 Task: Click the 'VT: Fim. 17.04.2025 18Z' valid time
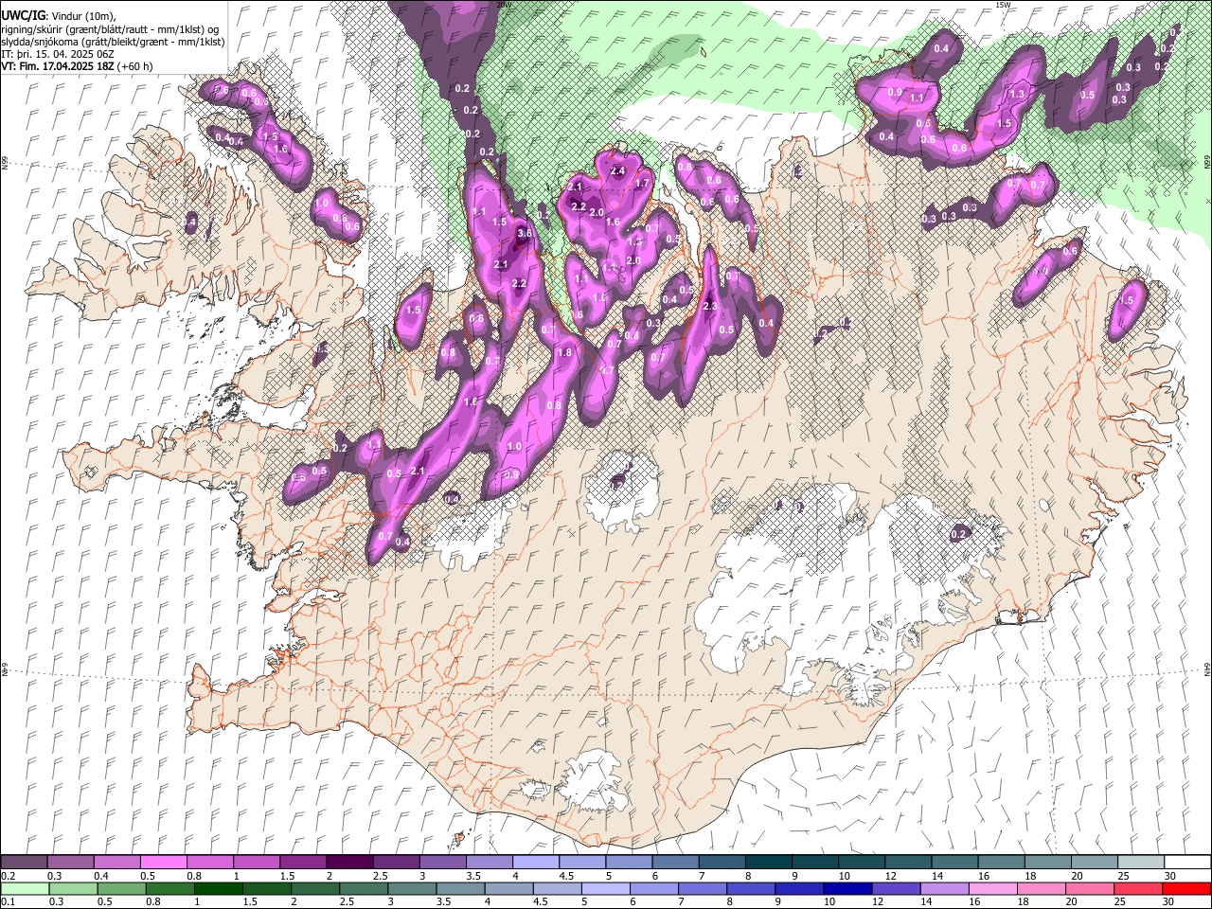(59, 66)
